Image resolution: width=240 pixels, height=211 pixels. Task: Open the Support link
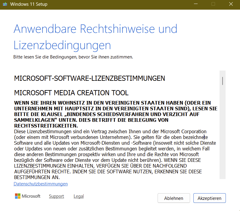point(57,196)
